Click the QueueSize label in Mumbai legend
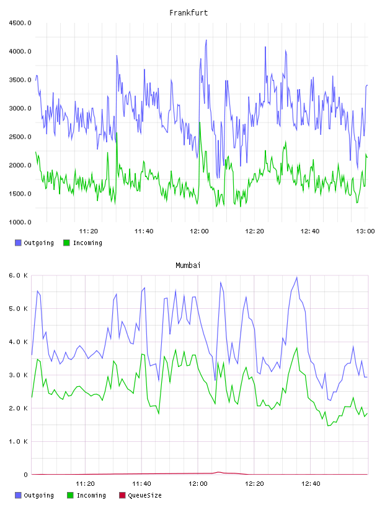This screenshot has width=377, height=505. pos(144,495)
